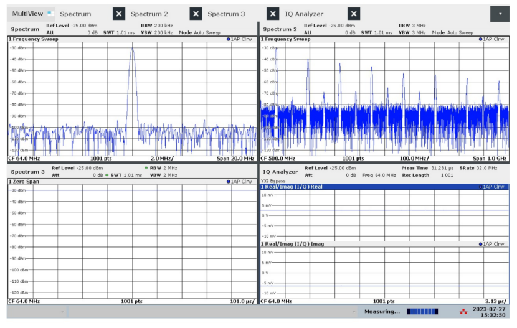Screen dimensions: 517x328
Task: Switch to the Spectrum 3 tab
Action: (x=226, y=14)
